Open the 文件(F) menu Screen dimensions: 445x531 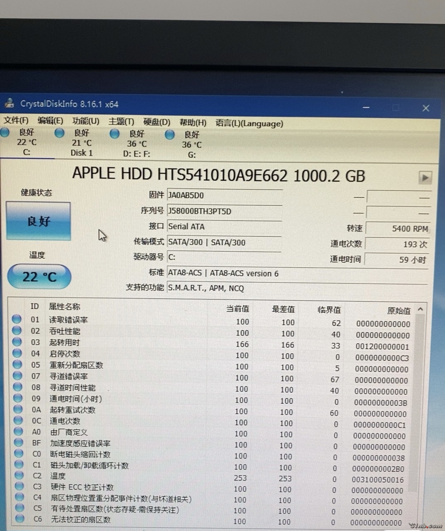16,121
